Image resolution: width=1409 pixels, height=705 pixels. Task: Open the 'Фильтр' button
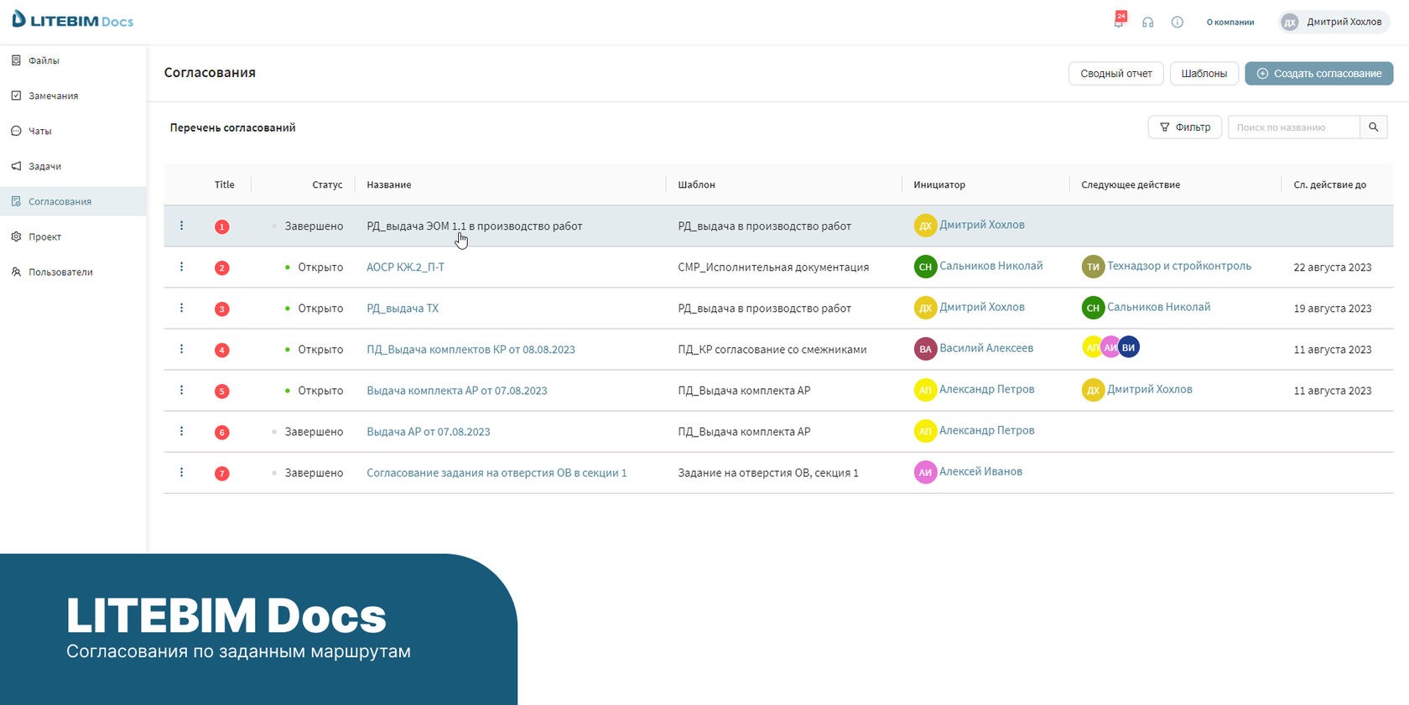click(x=1184, y=127)
